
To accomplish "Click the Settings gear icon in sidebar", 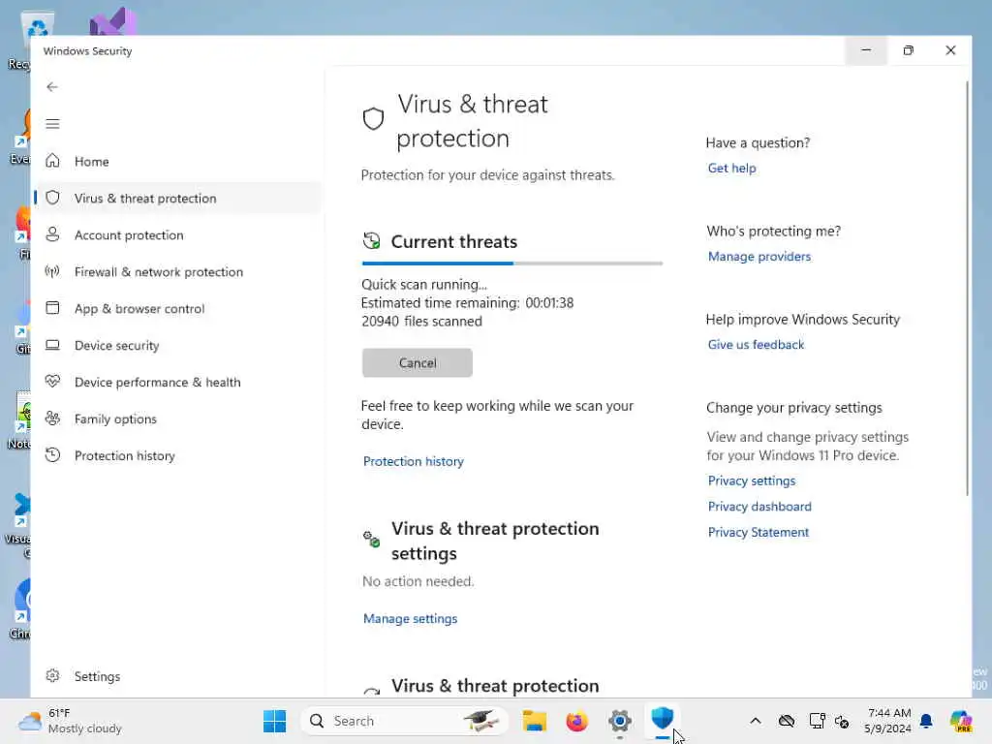I will (52, 675).
